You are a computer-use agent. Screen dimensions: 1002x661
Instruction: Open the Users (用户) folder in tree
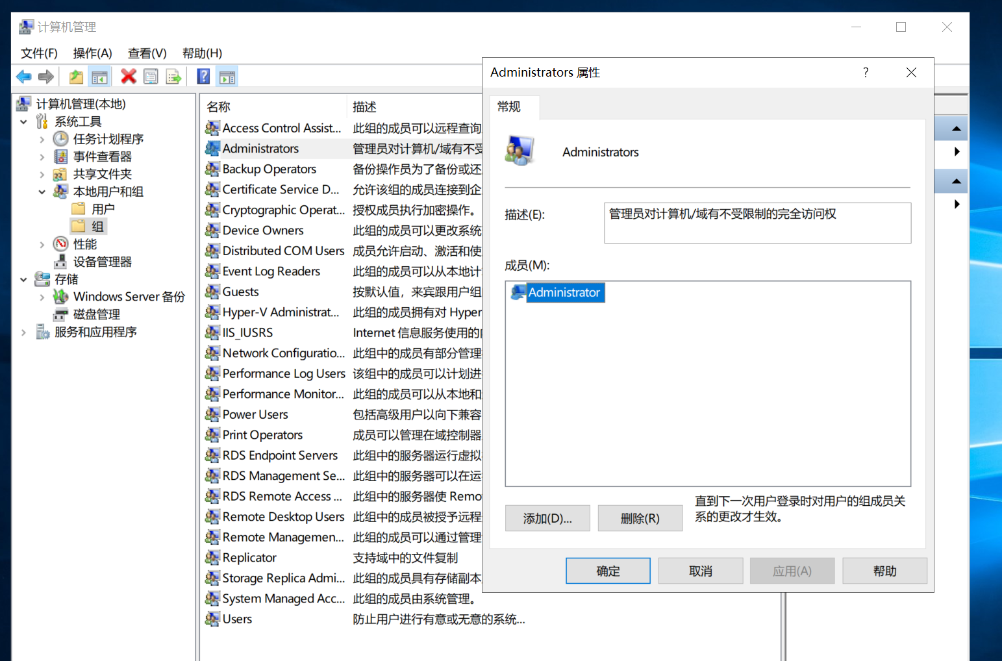(x=103, y=209)
